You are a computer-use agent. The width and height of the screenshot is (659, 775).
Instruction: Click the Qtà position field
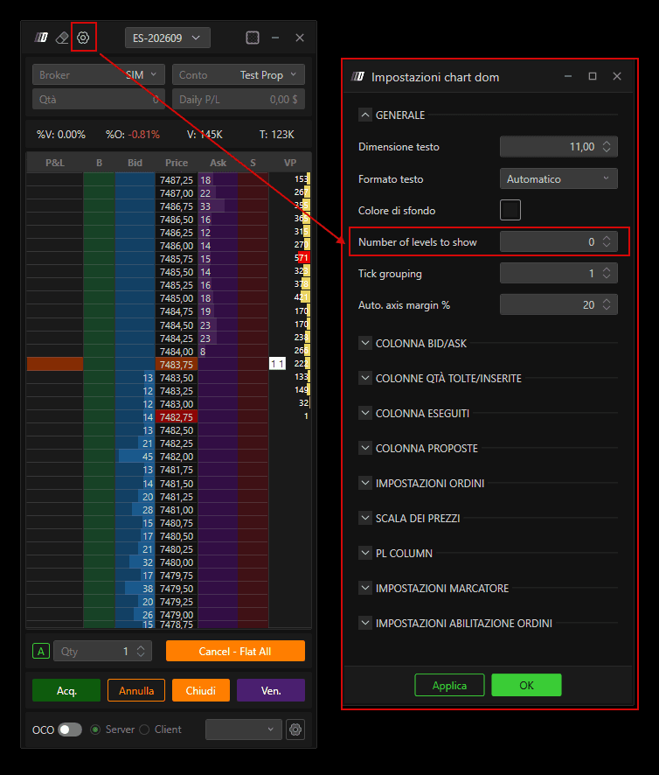point(98,100)
